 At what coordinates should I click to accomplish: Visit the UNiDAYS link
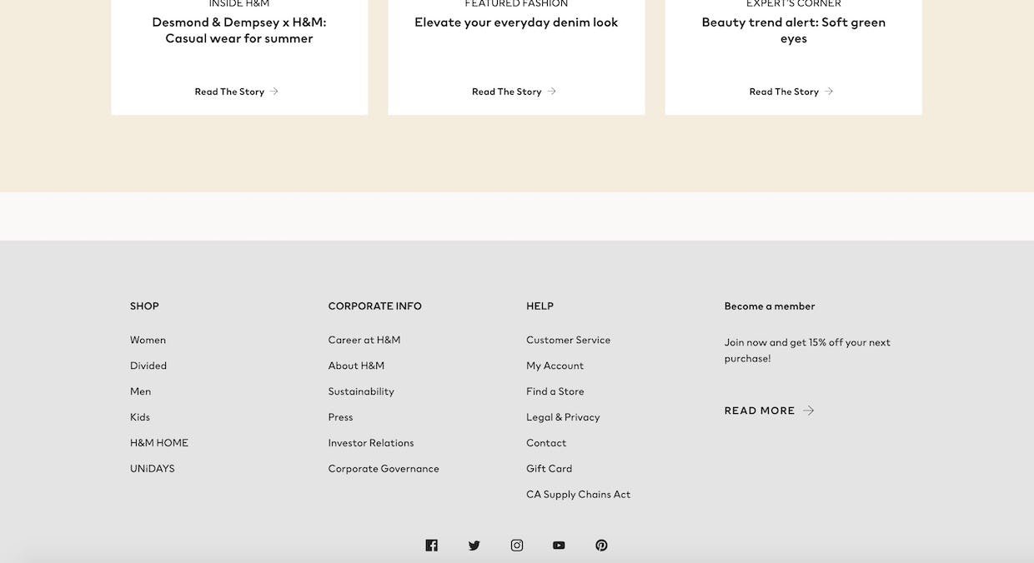[x=153, y=469]
